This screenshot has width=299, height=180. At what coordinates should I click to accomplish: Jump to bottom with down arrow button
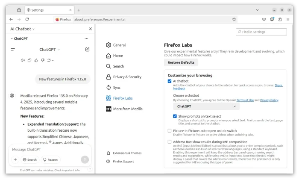(x=50, y=142)
